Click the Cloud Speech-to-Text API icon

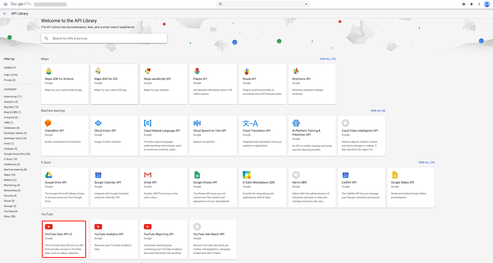197,123
